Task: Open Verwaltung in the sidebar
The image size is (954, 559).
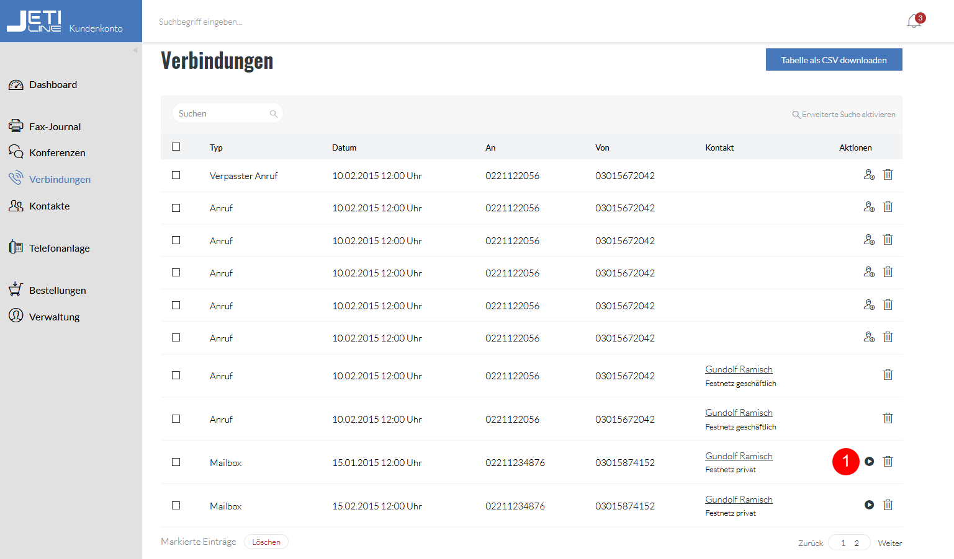Action: [54, 317]
